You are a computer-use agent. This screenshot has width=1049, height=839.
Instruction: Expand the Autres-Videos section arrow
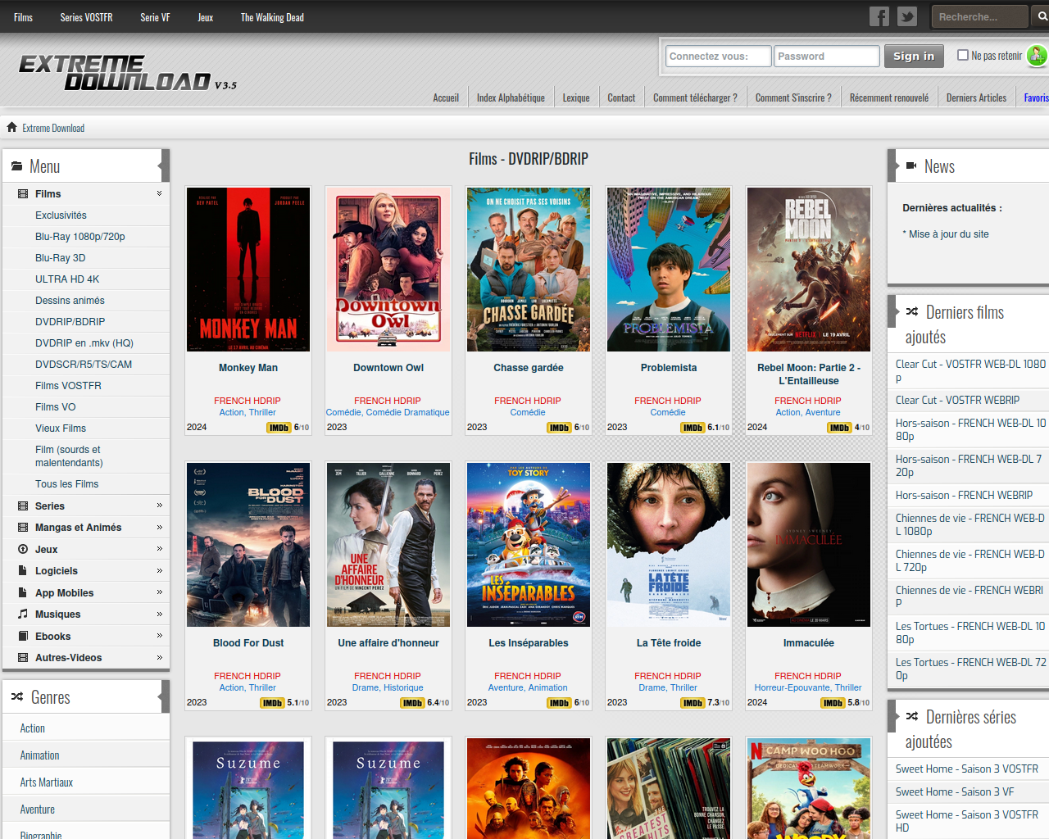[x=159, y=658]
